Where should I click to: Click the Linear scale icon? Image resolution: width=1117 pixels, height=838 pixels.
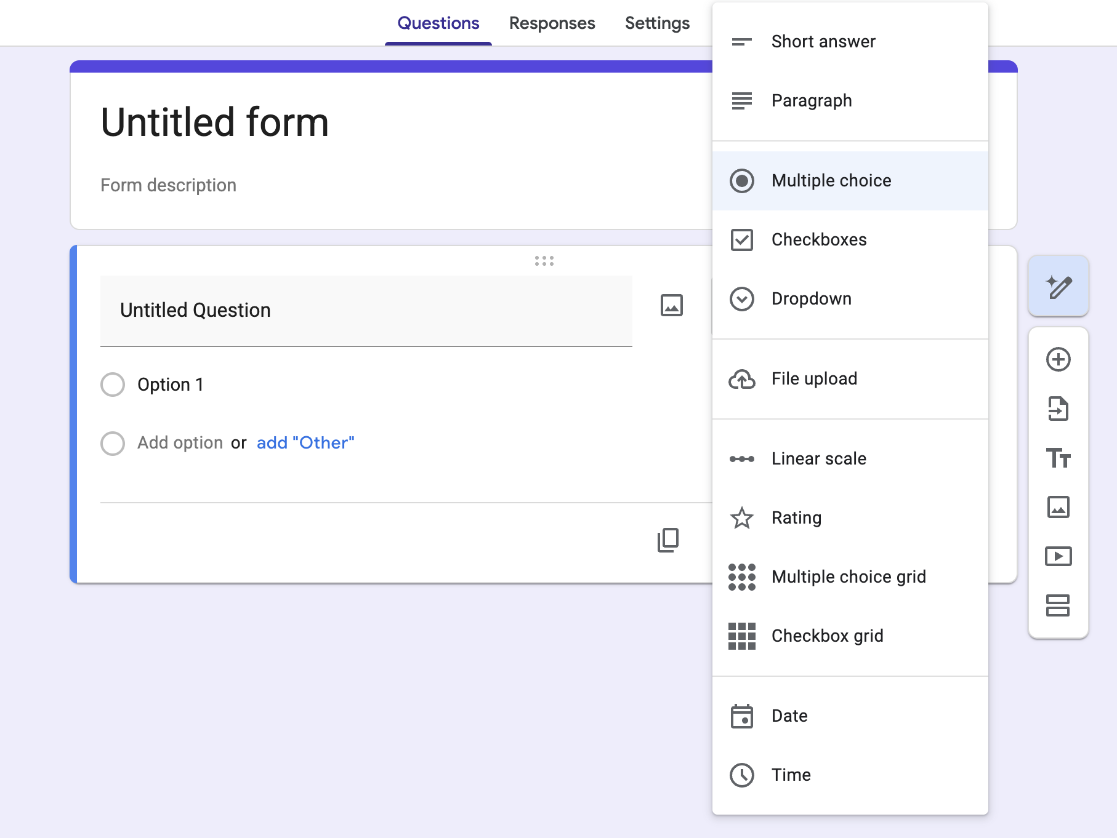click(742, 459)
